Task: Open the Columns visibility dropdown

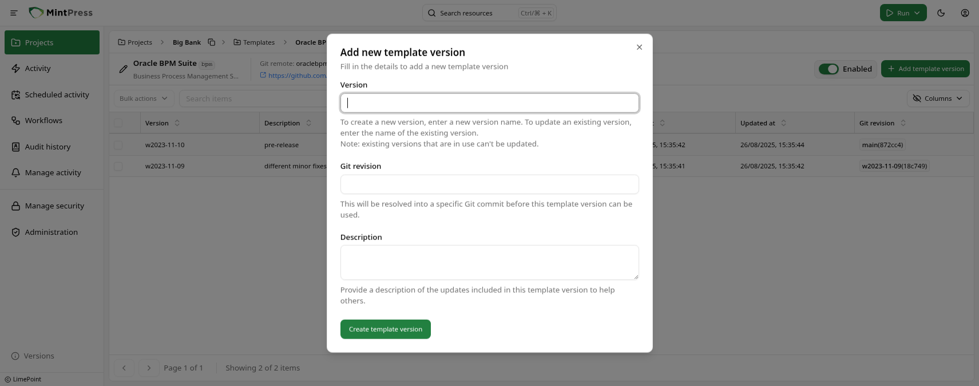Action: click(x=938, y=99)
